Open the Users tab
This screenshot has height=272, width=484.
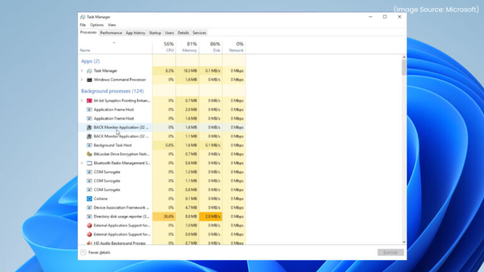pos(169,33)
